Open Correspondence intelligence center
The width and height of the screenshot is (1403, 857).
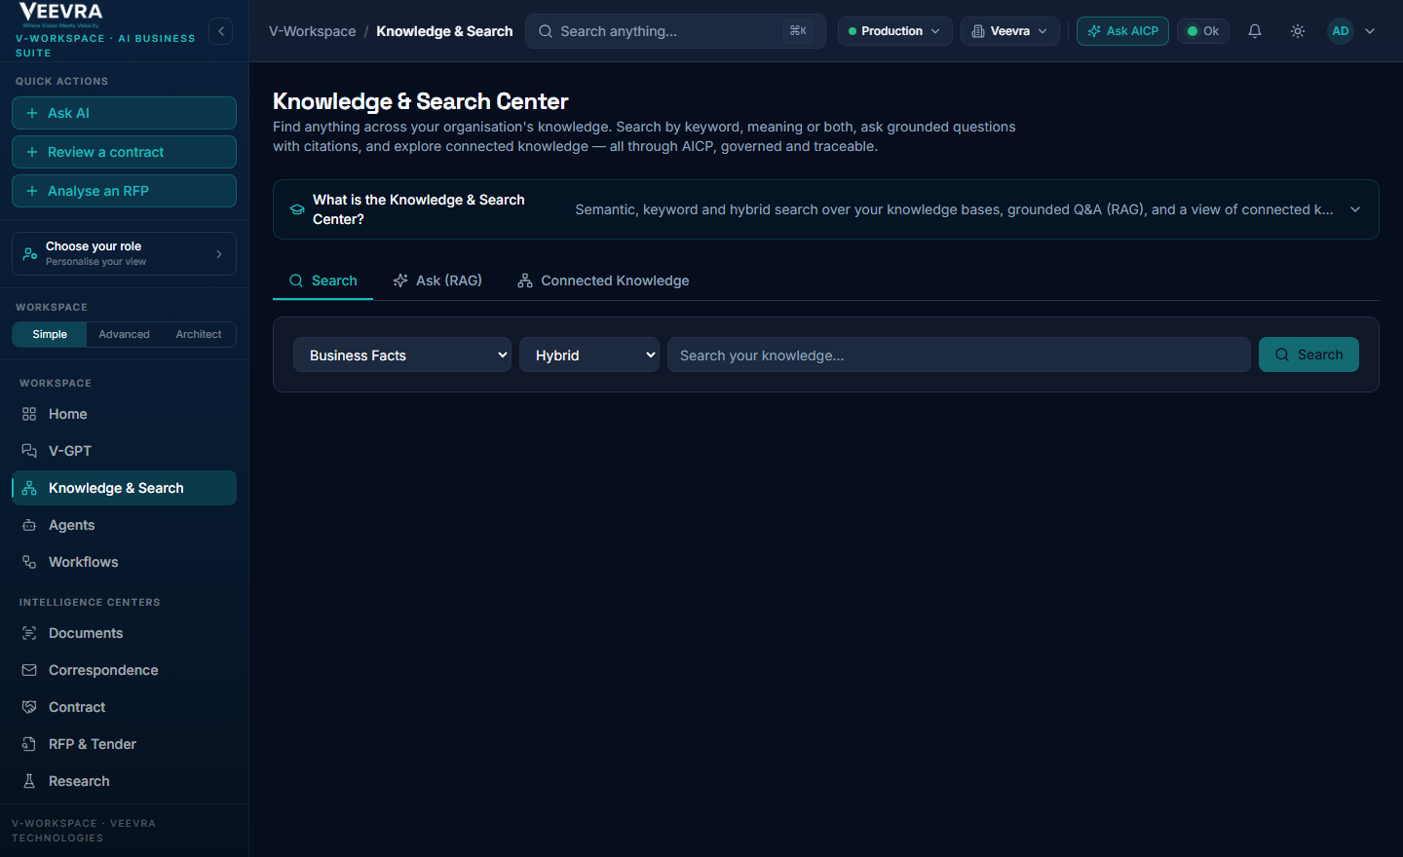click(x=124, y=670)
